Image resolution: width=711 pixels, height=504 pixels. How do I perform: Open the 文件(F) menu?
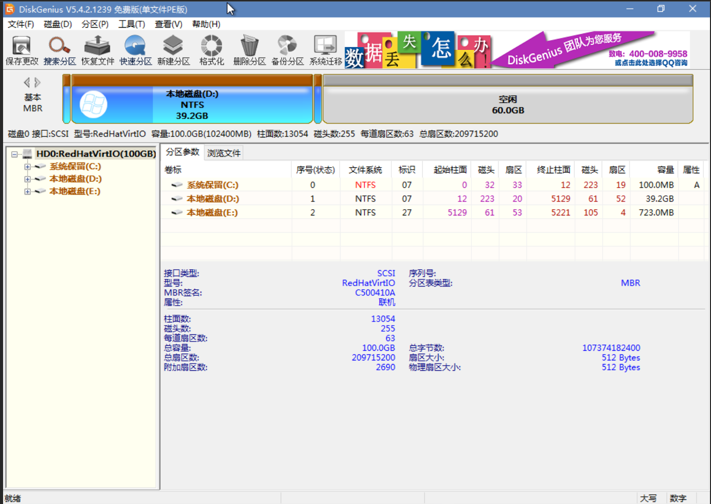[x=21, y=24]
